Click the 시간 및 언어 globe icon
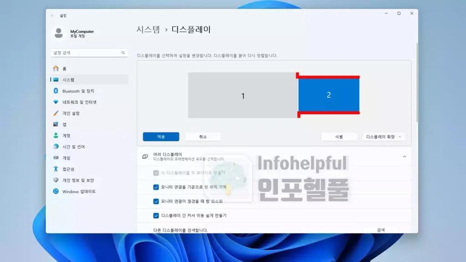The image size is (466, 262). click(56, 146)
